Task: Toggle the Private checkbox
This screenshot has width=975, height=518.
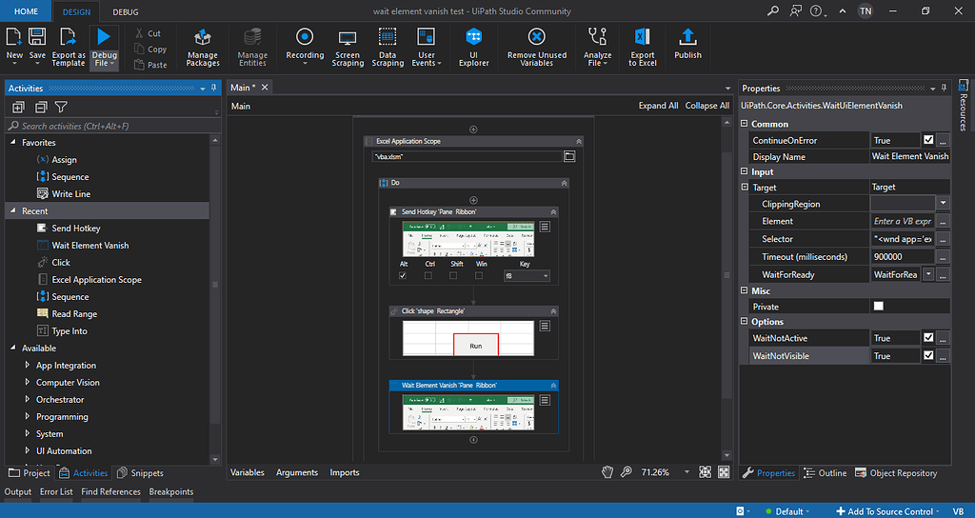Action: coord(879,306)
